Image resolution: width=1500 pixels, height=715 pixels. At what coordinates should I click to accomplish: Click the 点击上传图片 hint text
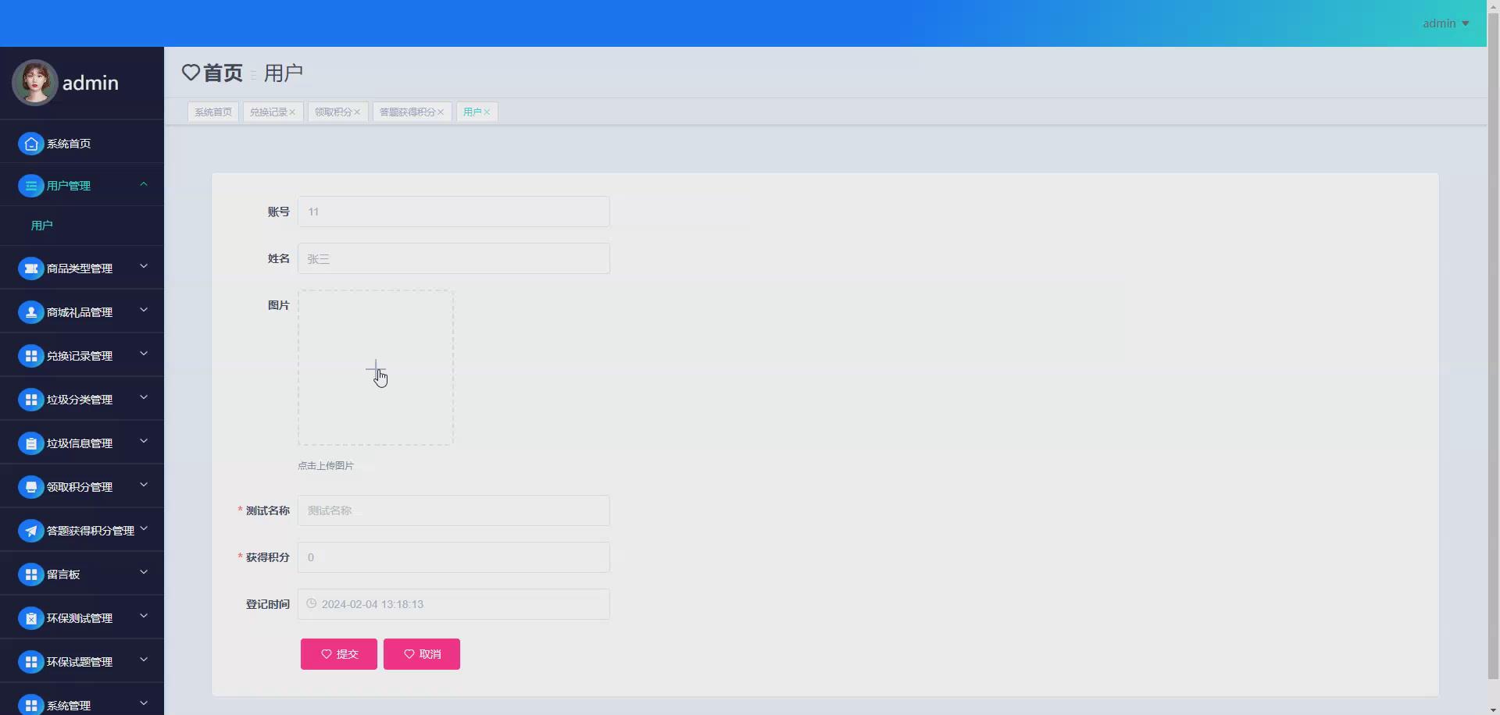coord(326,466)
